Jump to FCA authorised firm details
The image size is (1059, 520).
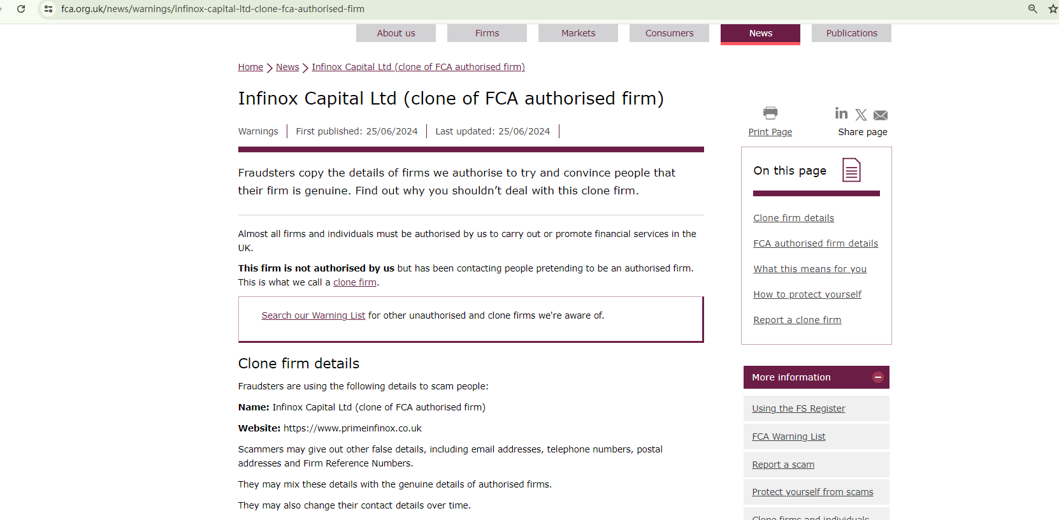tap(815, 243)
